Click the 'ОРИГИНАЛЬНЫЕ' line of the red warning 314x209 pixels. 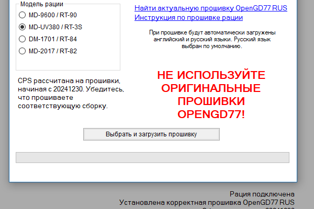pyautogui.click(x=211, y=88)
